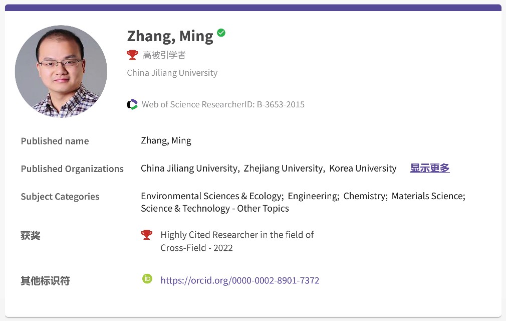This screenshot has height=321, width=506.
Task: Select Korea University in Published Organizations
Action: point(362,169)
